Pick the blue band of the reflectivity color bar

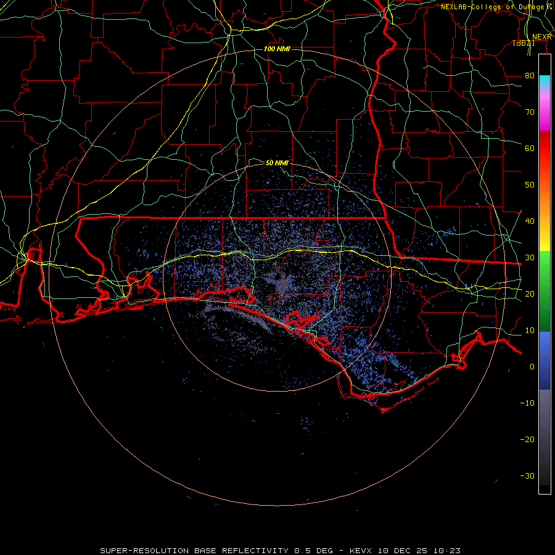[x=545, y=360]
